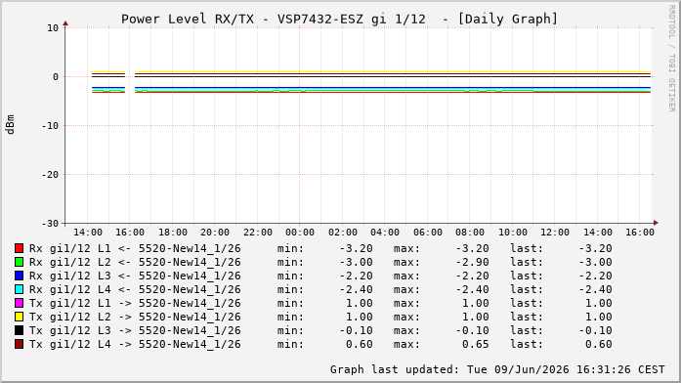Click the Rx L2 last value -3.00
Screen dimensions: 681x383
(595, 262)
